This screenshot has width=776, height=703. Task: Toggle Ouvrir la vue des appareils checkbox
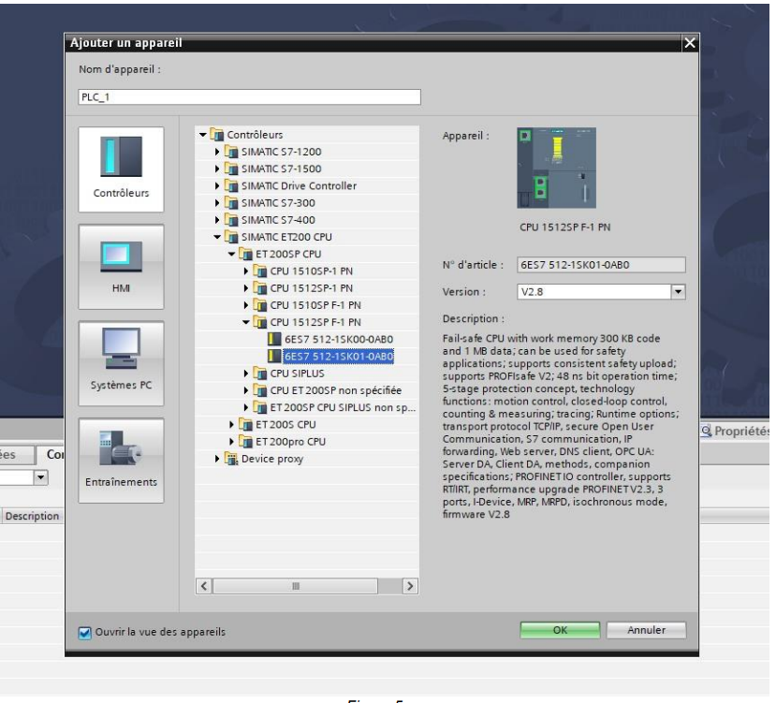tap(84, 632)
